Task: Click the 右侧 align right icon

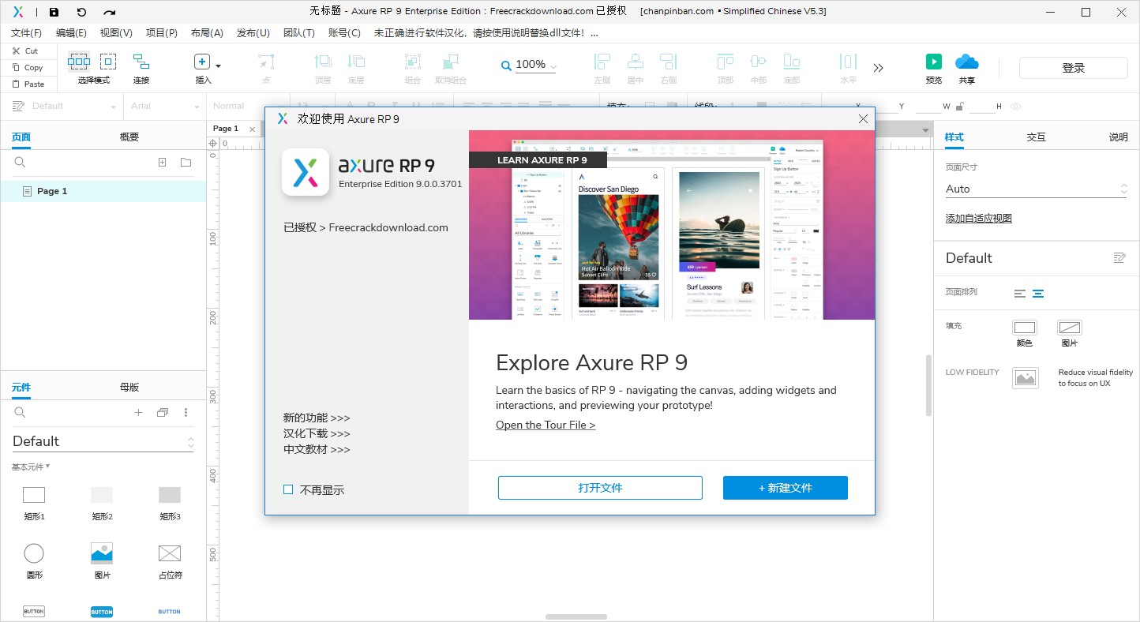Action: (669, 62)
